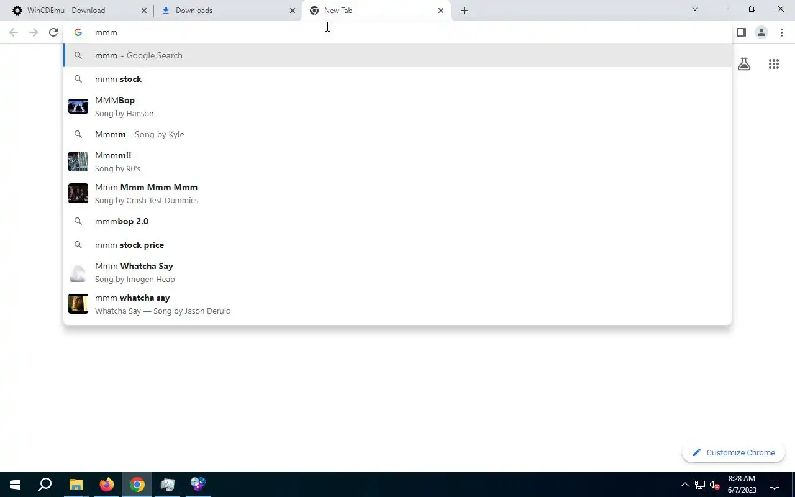The width and height of the screenshot is (795, 497).
Task: Select the Imogen Heap song suggestion
Action: [x=397, y=272]
